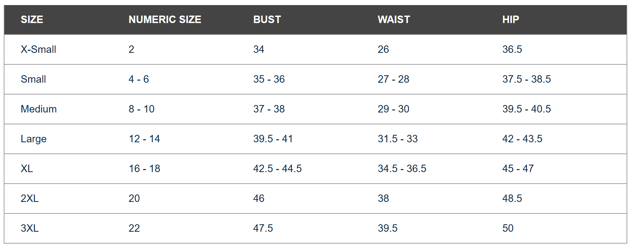This screenshot has width=632, height=249.
Task: Click hip value 48.5 in 2XL row
Action: tap(512, 199)
